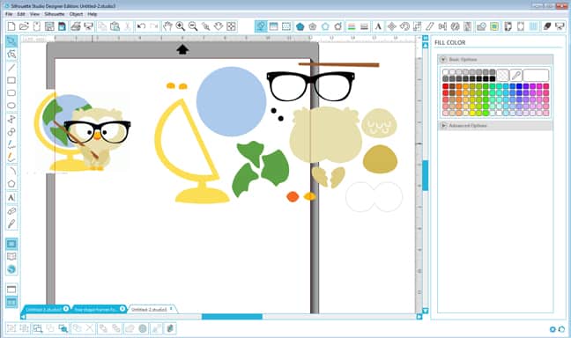Click the Send to Silhouette icon in top-left toolbar

88,26
